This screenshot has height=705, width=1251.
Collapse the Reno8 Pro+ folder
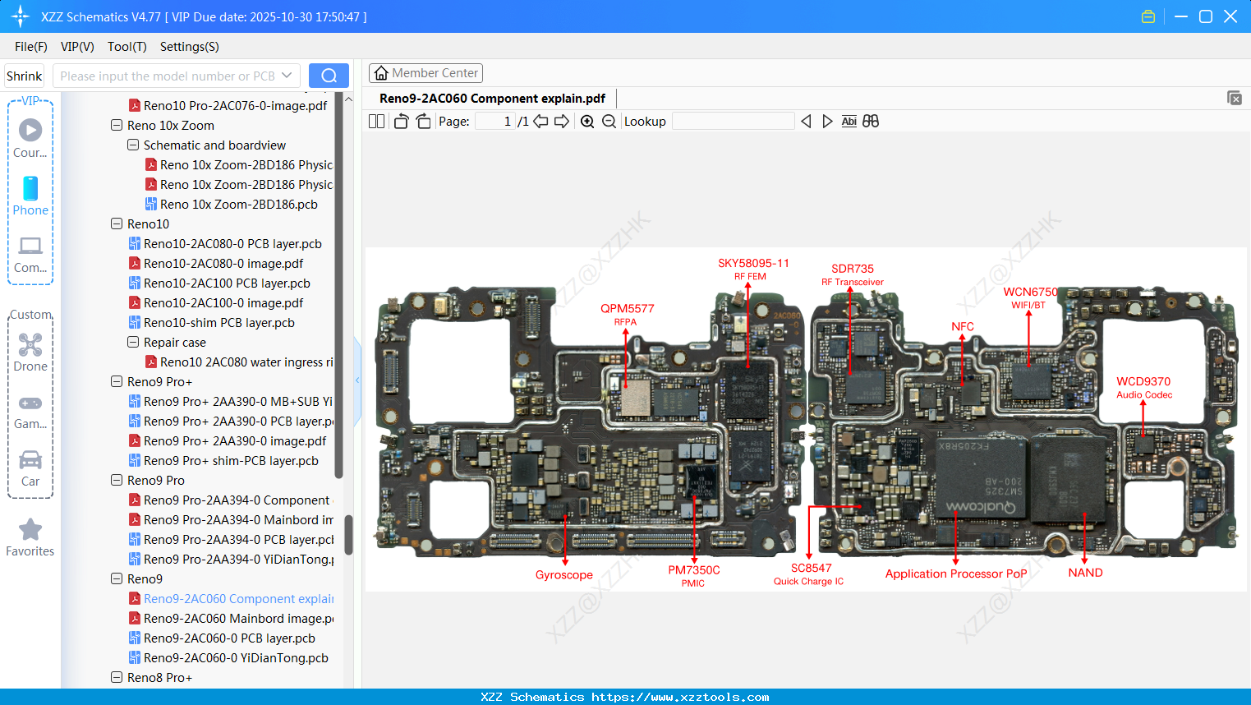click(117, 678)
